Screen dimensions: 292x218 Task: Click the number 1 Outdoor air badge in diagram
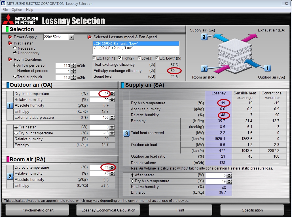267,68
